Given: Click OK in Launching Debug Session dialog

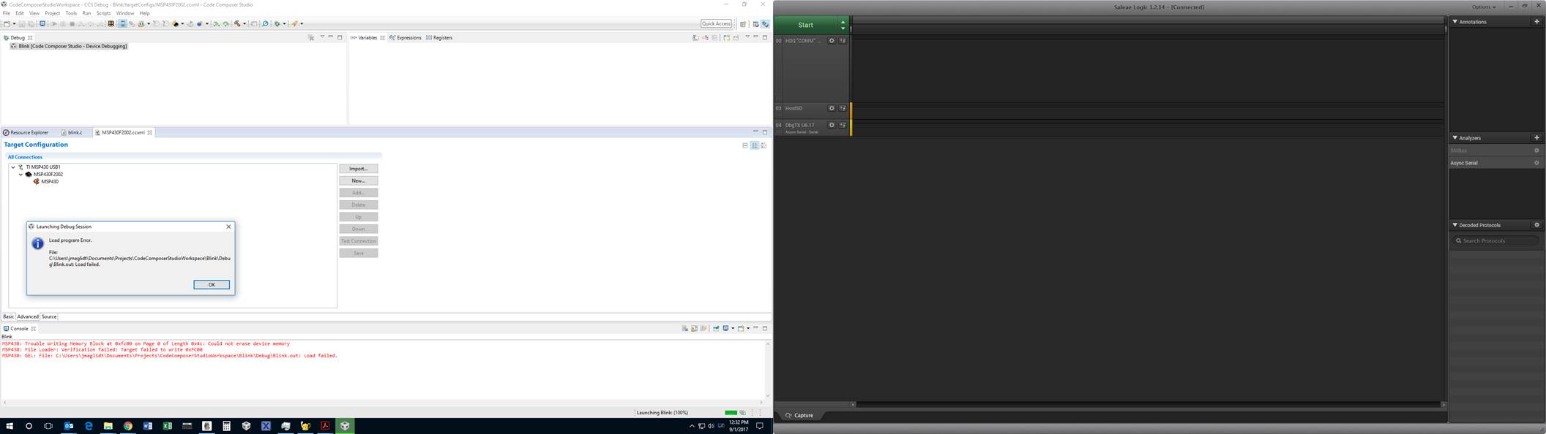Looking at the screenshot, I should pos(212,285).
